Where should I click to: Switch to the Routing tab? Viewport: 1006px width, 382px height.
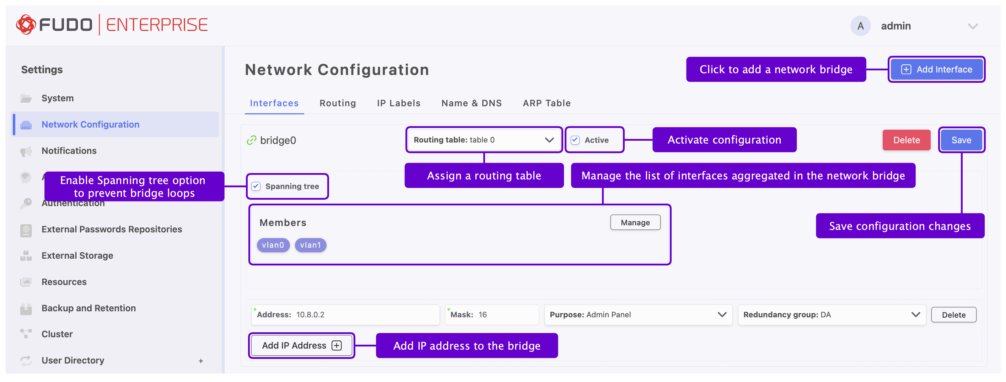(338, 103)
